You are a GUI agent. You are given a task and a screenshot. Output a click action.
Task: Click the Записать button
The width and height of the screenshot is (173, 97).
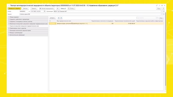point(25,8)
